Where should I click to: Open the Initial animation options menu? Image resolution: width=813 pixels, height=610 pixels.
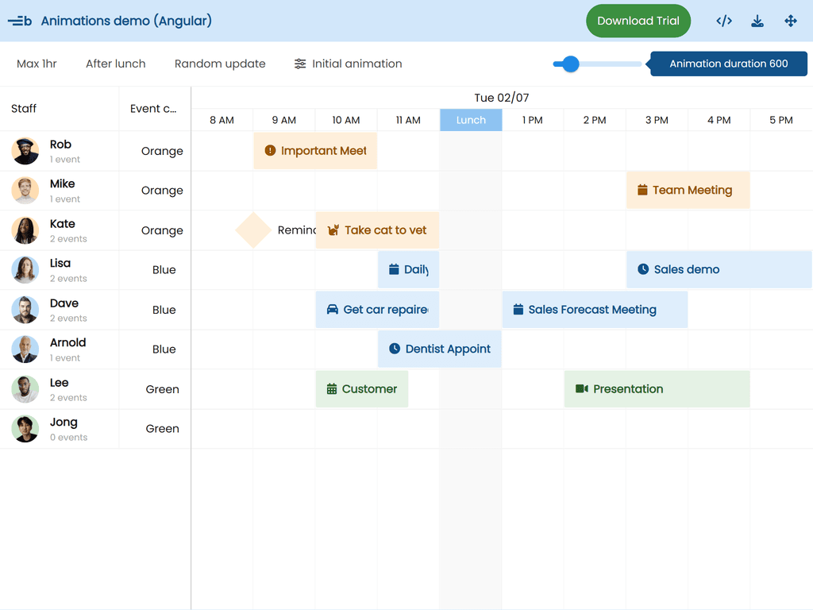(x=348, y=64)
